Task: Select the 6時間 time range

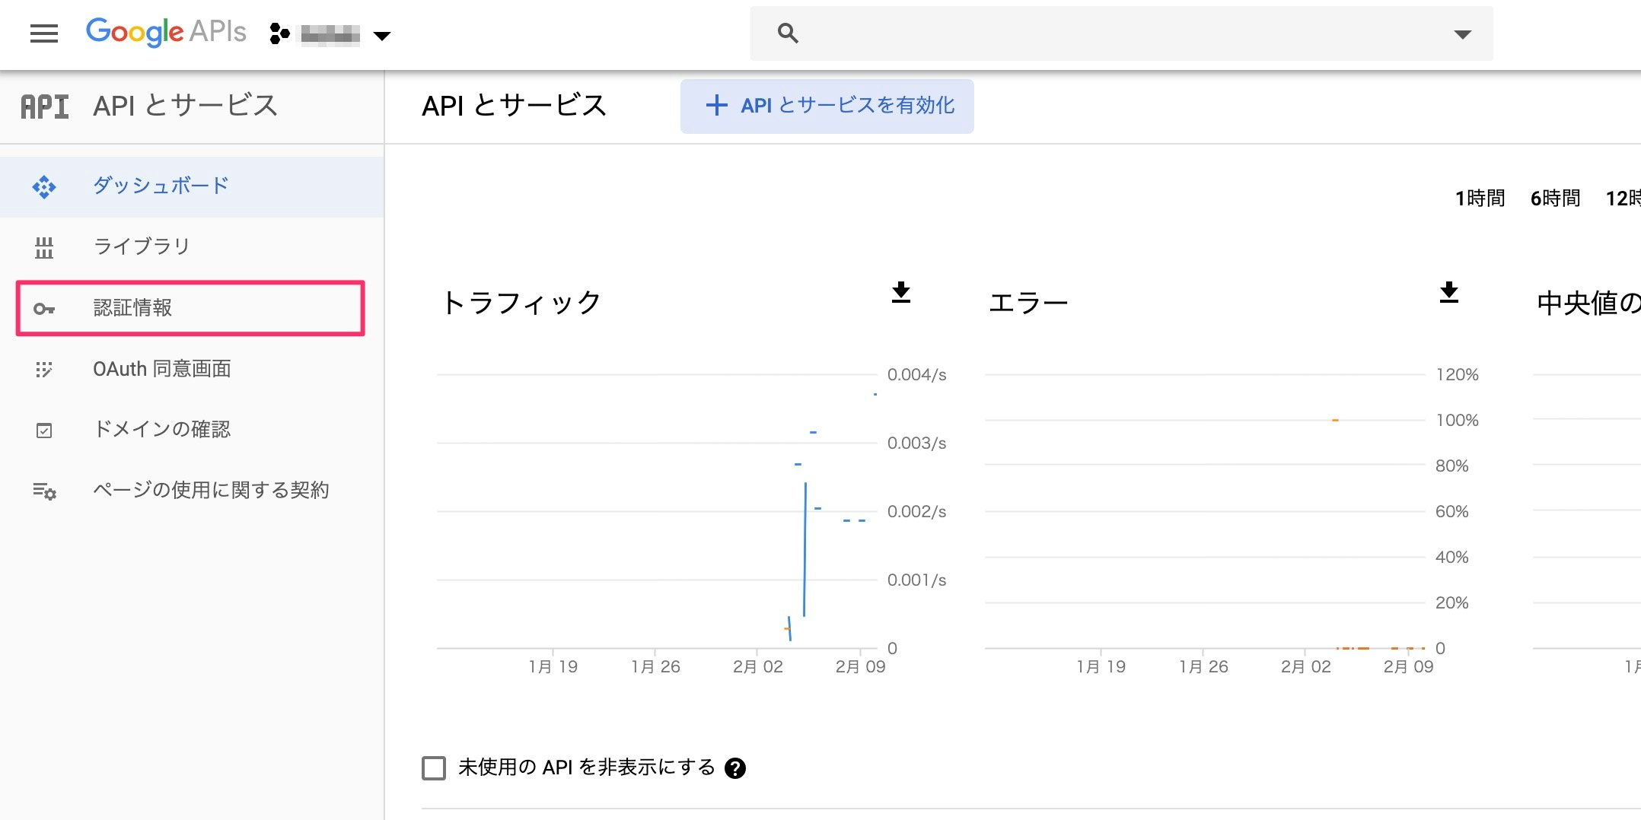Action: coord(1555,199)
